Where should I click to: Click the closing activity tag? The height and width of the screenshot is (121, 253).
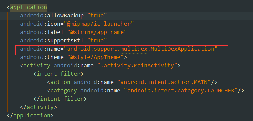point(38,107)
